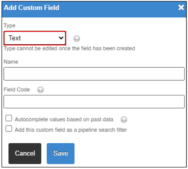This screenshot has height=169, width=188.
Task: Close the Add Custom Field dialog
Action: click(181, 7)
